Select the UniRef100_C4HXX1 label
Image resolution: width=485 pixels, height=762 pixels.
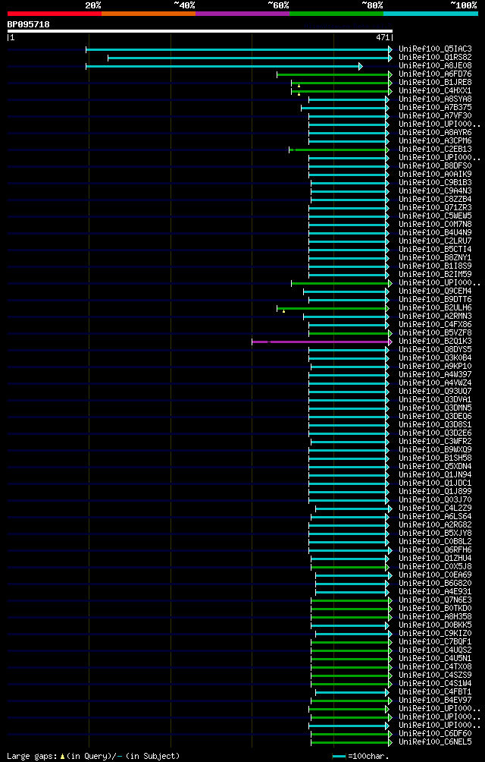[435, 91]
